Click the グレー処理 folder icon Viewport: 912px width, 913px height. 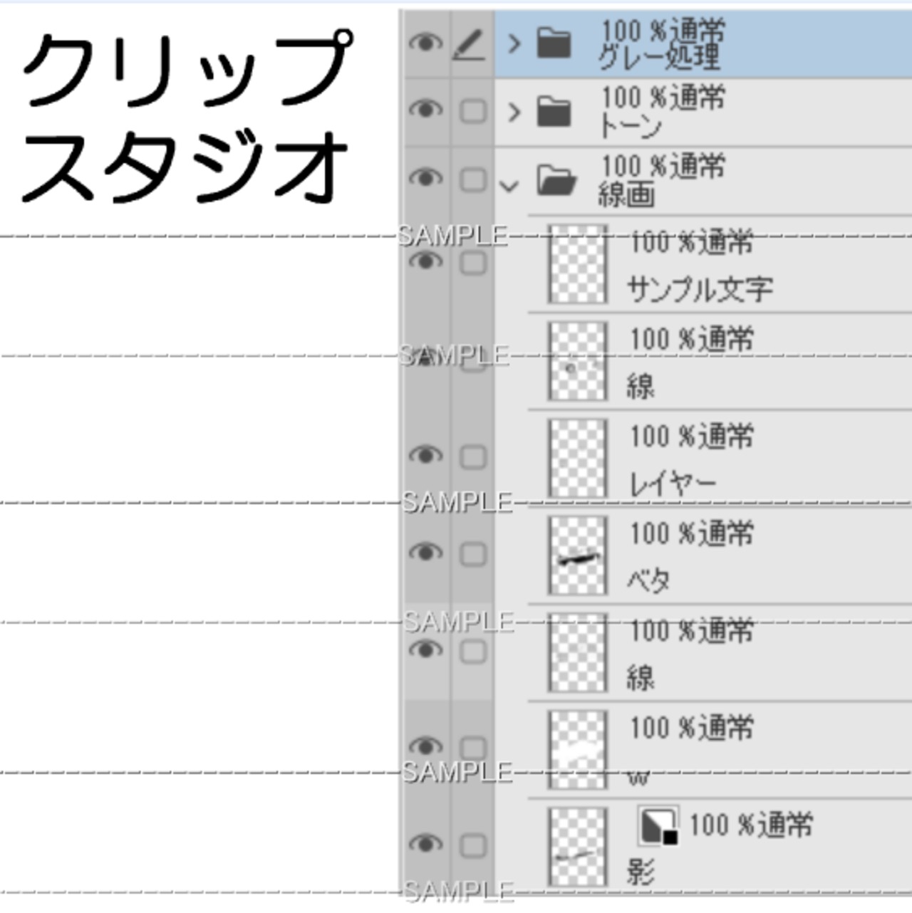pos(554,43)
